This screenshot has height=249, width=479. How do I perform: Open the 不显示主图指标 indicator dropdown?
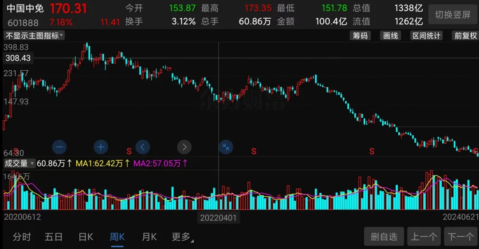pos(34,36)
